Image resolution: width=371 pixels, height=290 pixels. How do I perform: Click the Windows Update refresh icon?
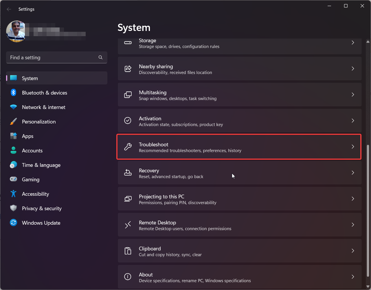click(x=14, y=223)
